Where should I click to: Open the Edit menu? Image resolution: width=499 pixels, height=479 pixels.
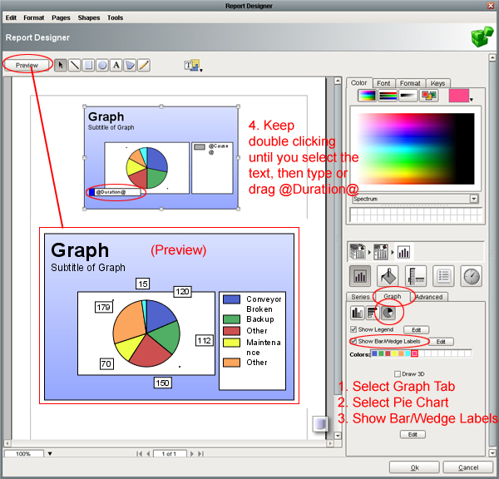click(x=11, y=17)
